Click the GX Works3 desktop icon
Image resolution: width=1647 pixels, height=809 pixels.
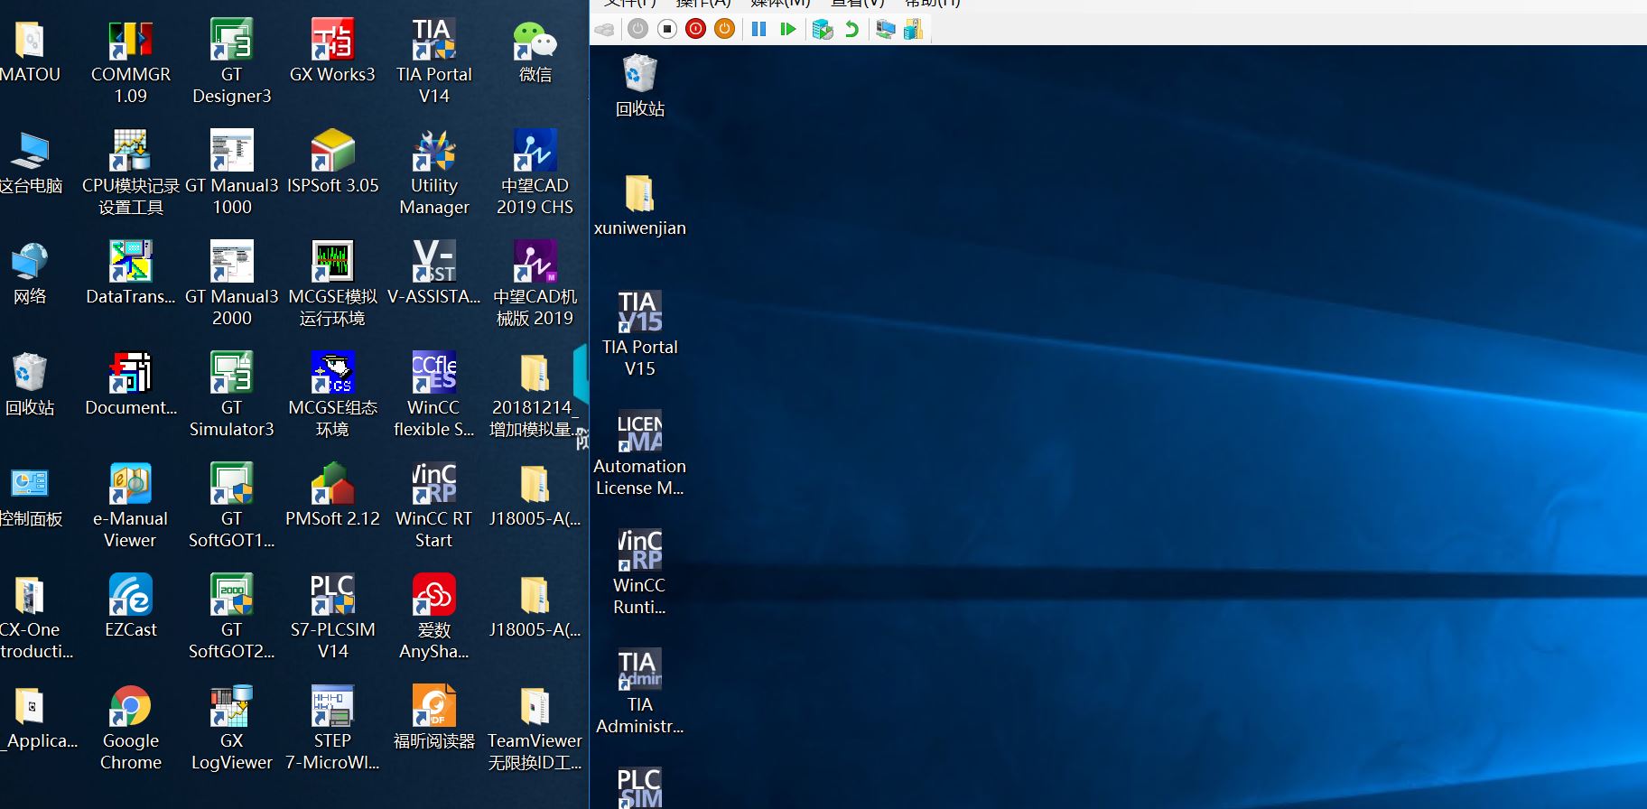[x=332, y=41]
